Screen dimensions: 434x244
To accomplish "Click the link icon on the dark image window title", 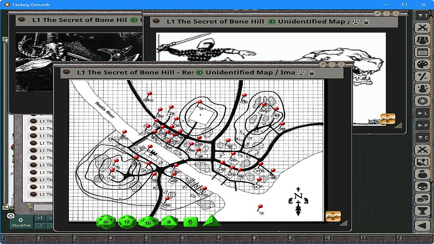I will click(21, 20).
